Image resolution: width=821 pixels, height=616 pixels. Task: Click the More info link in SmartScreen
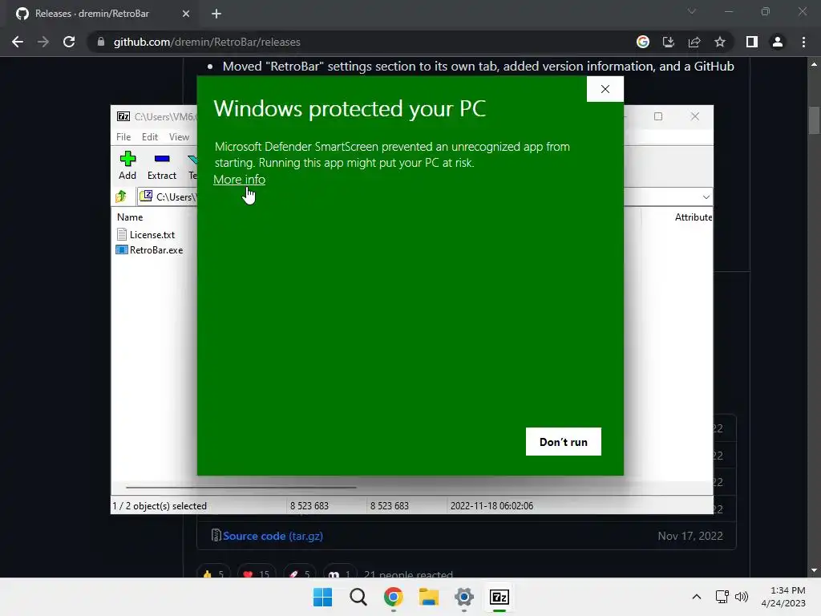239,180
